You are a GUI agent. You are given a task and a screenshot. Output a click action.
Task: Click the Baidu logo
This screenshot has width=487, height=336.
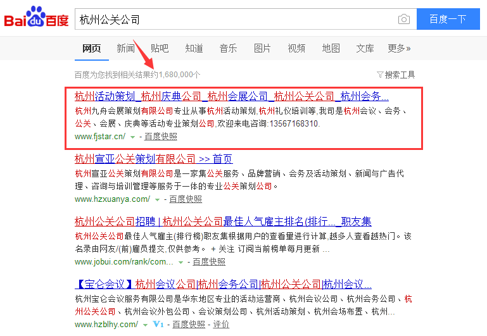pos(36,16)
